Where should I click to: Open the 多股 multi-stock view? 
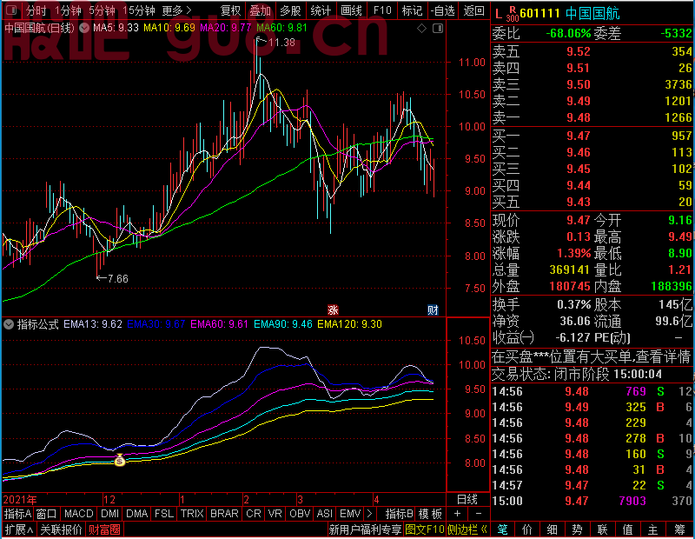coord(290,10)
